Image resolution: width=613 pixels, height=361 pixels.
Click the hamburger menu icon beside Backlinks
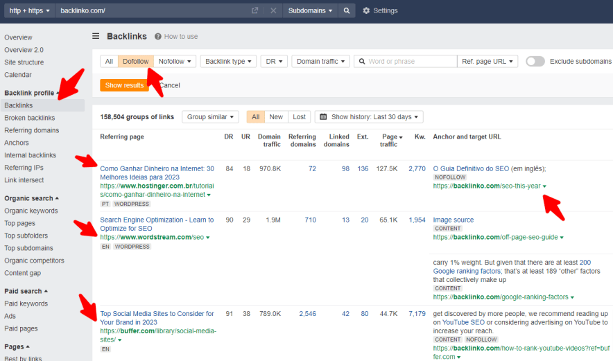pos(96,36)
